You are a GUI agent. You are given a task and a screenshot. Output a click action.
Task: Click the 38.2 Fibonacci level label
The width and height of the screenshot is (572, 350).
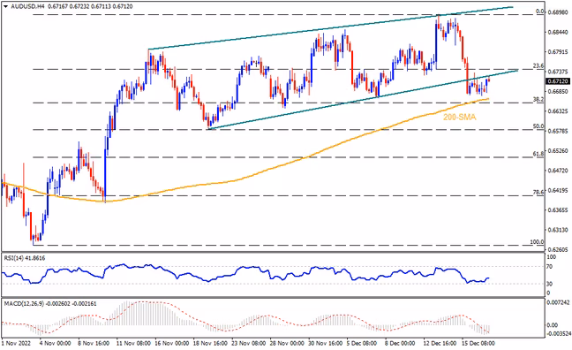coord(538,99)
